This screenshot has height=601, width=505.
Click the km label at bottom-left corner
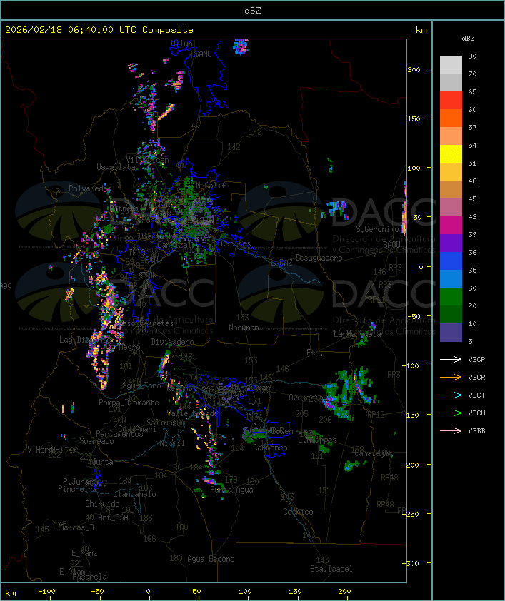10,593
